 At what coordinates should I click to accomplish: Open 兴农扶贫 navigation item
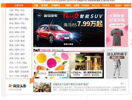point(106,5)
